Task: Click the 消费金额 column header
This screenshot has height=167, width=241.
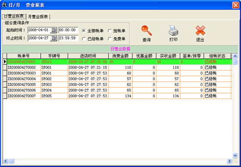Action: pyautogui.click(x=120, y=56)
